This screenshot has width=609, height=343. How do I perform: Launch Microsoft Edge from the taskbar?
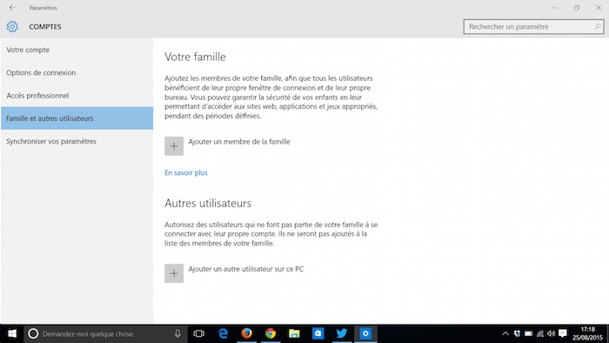click(223, 333)
